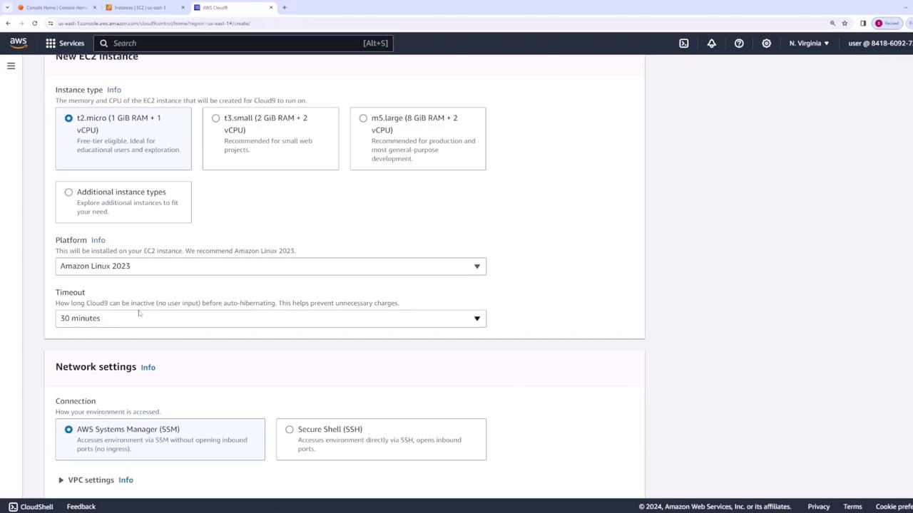The width and height of the screenshot is (913, 513).
Task: Open the Info link beside Platform
Action: pos(98,240)
